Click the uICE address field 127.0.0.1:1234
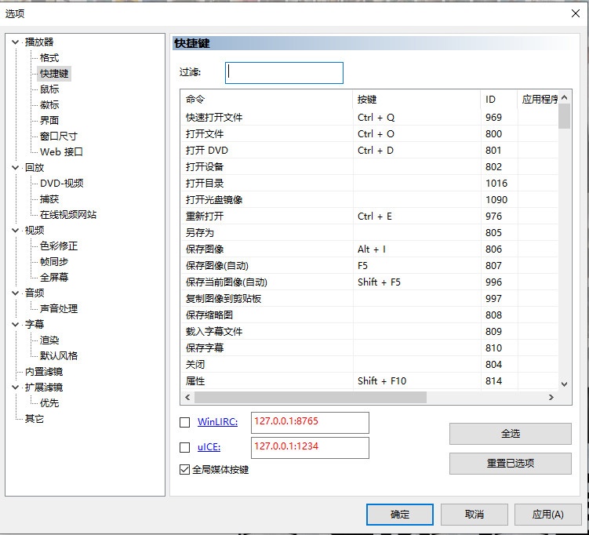589x535 pixels. tap(310, 448)
